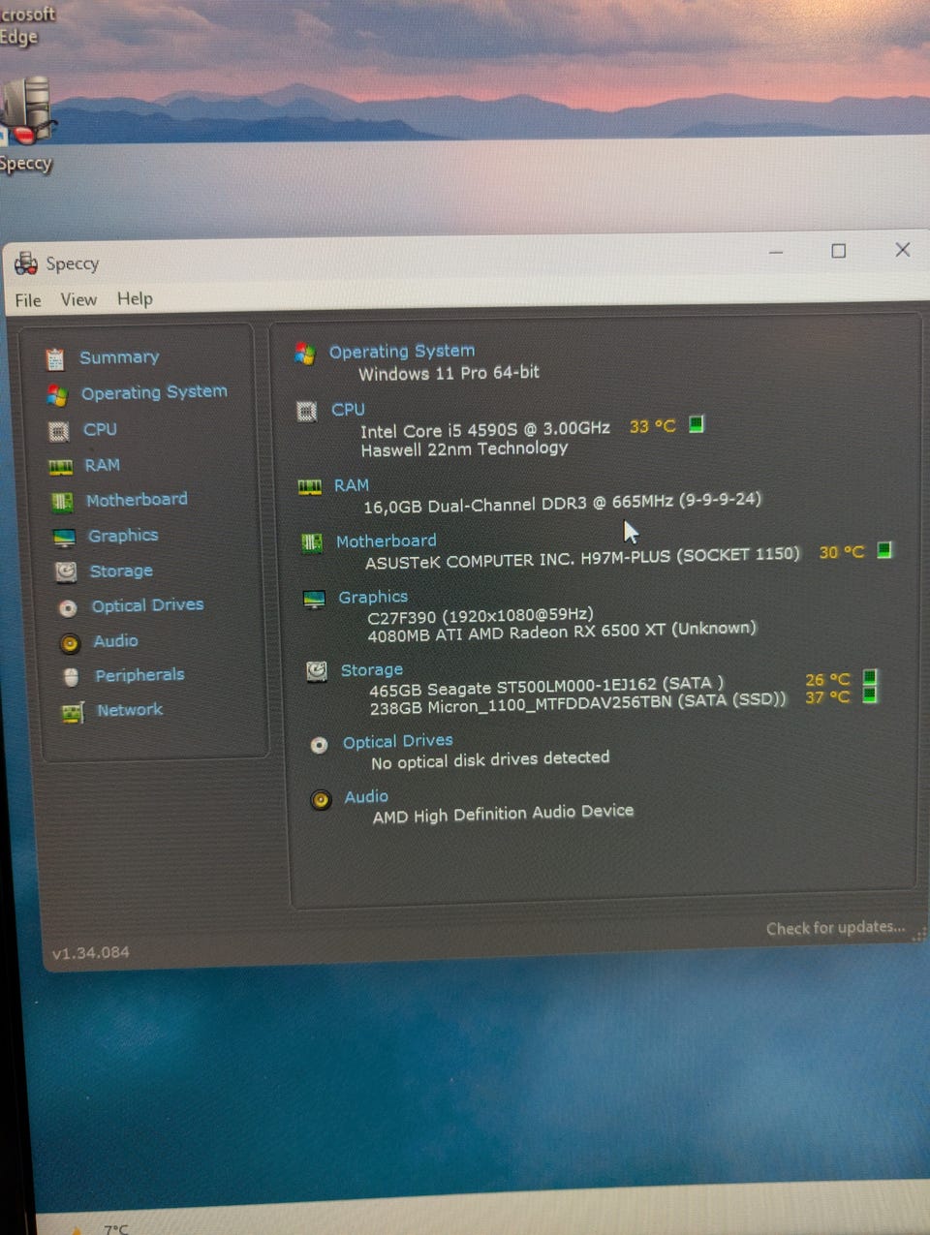Click the Peripherals mouse icon in sidebar

(71, 677)
